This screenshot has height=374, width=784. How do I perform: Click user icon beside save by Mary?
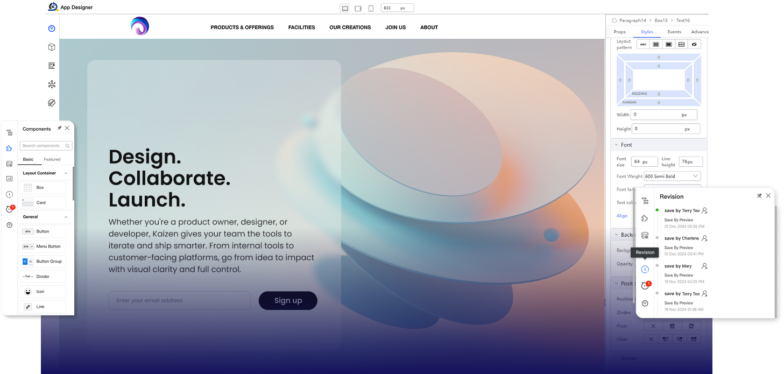point(704,266)
